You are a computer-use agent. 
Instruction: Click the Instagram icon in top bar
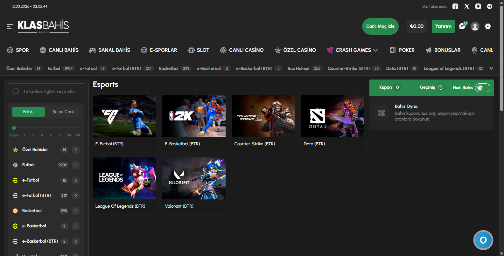coord(478,6)
